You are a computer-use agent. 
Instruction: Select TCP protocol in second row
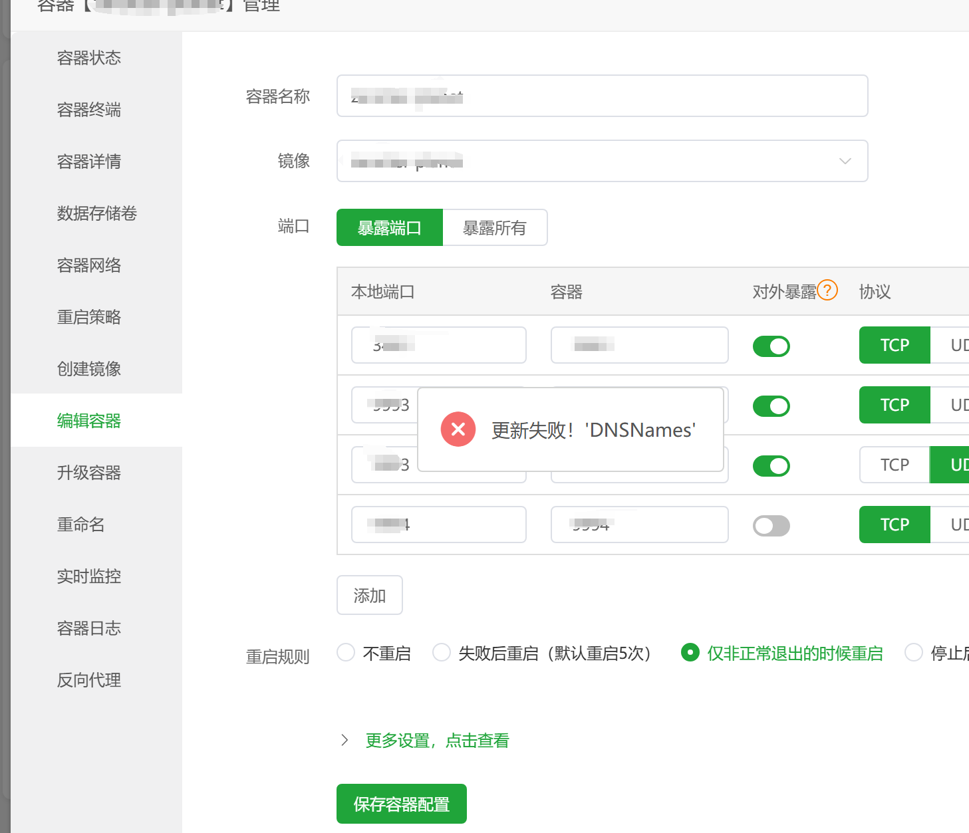pos(895,405)
